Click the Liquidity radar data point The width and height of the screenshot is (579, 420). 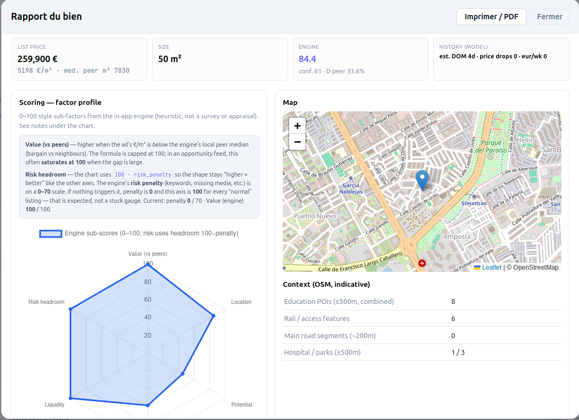tap(70, 398)
